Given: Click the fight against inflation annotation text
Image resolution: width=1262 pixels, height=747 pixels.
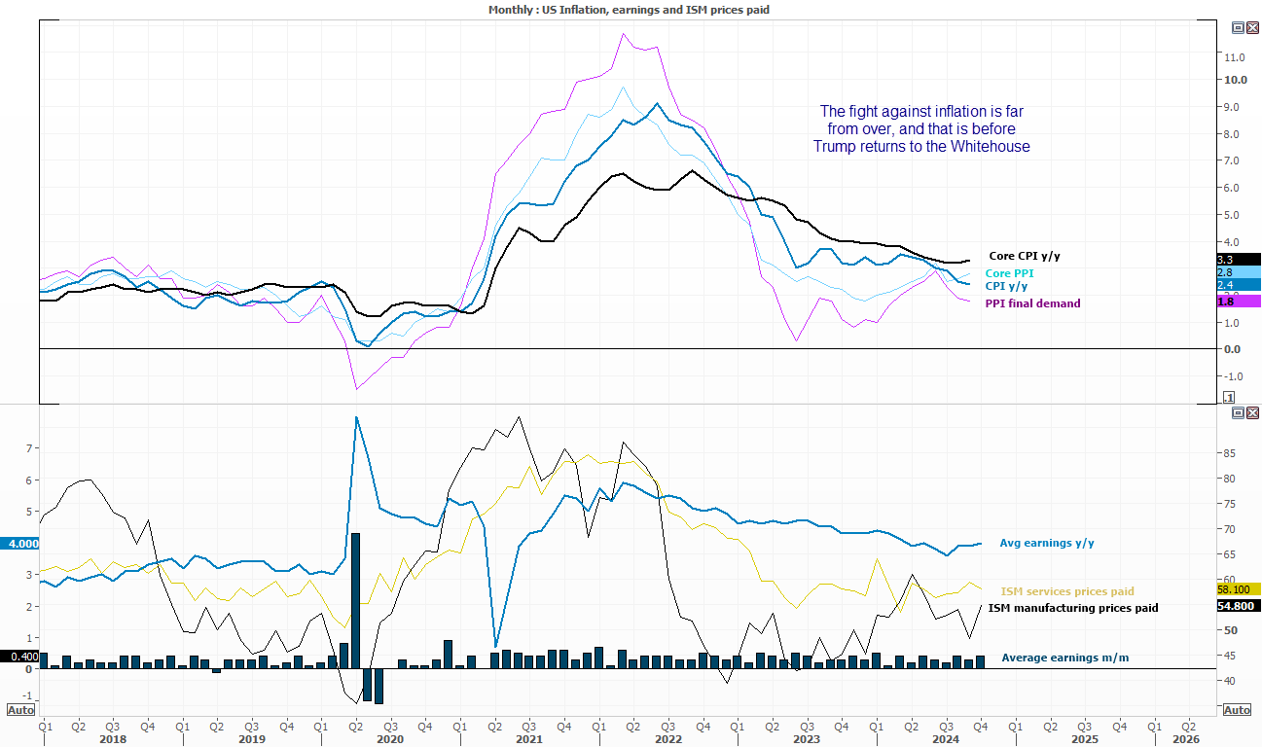Looking at the screenshot, I should coord(920,128).
